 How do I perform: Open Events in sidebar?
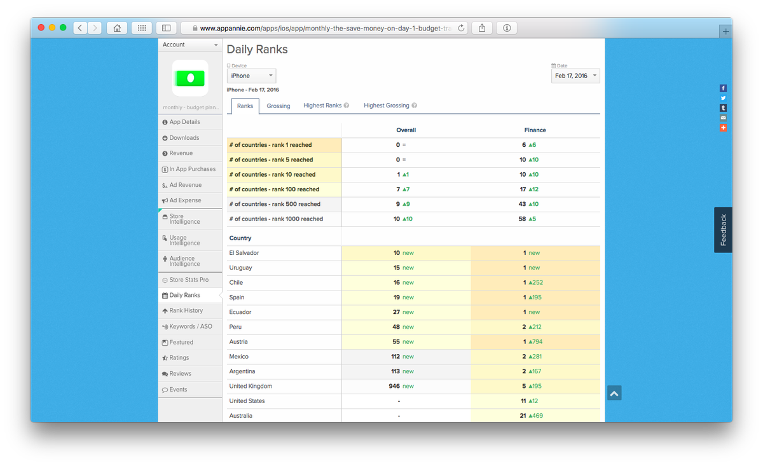click(190, 390)
